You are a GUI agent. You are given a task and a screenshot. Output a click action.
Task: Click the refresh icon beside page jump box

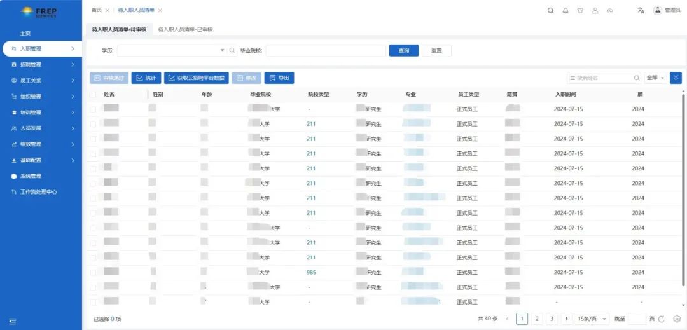tap(662, 319)
